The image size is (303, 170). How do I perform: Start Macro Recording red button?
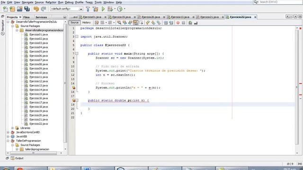coord(178,23)
